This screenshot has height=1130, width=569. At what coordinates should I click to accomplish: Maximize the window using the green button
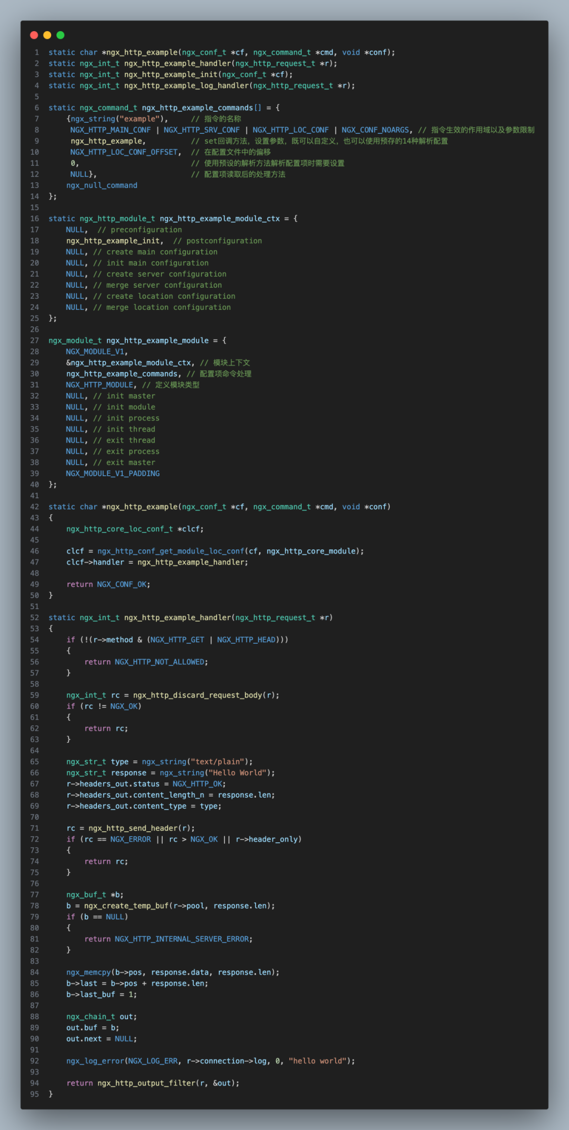coord(61,35)
